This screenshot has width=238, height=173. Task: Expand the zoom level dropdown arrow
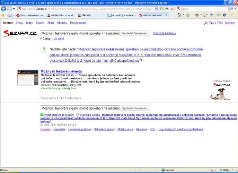[232, 170]
